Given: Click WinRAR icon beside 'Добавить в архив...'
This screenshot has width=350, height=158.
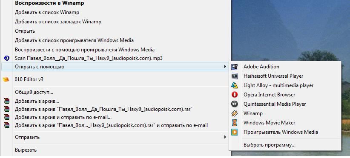Looking at the screenshot, I should tap(7, 101).
